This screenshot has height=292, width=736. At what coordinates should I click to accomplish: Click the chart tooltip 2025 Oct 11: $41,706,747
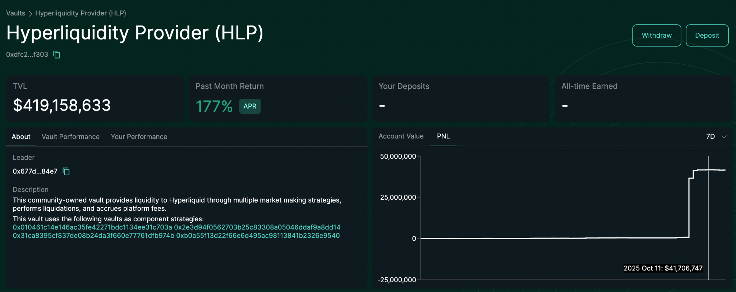coord(663,268)
